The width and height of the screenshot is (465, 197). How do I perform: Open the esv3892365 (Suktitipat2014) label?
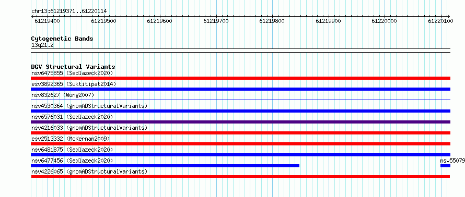(74, 84)
